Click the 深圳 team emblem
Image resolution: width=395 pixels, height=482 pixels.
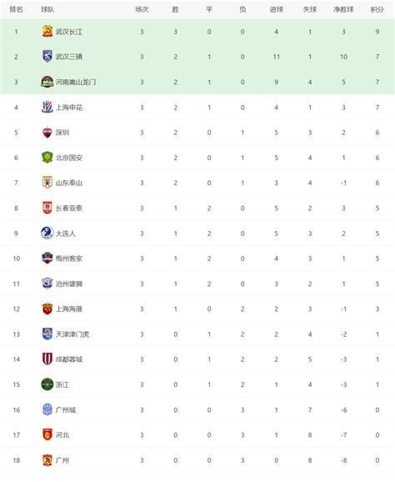[47, 133]
